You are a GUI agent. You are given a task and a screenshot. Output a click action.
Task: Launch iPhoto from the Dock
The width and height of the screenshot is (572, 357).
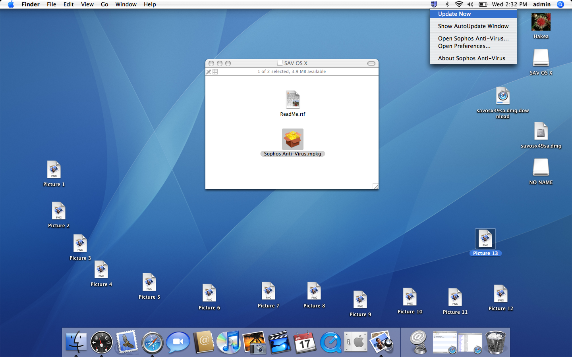click(254, 342)
